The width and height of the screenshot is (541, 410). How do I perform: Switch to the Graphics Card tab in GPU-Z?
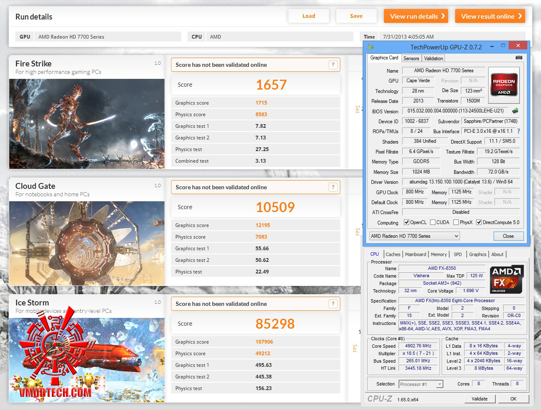384,58
